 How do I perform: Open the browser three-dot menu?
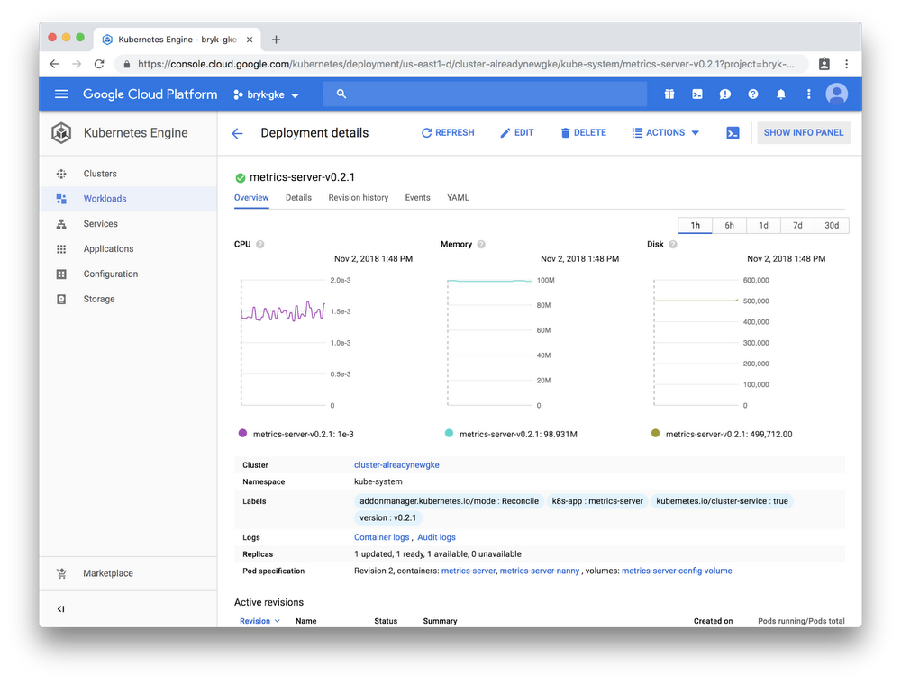(846, 64)
